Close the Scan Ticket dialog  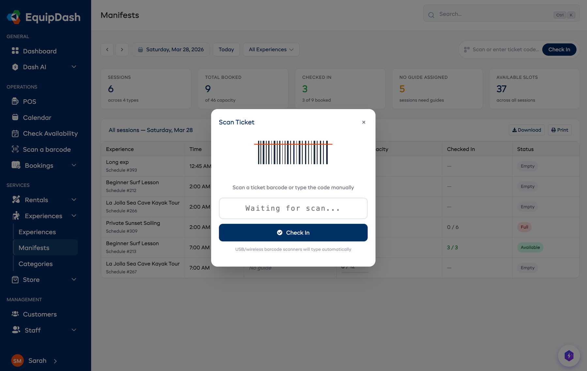point(364,122)
